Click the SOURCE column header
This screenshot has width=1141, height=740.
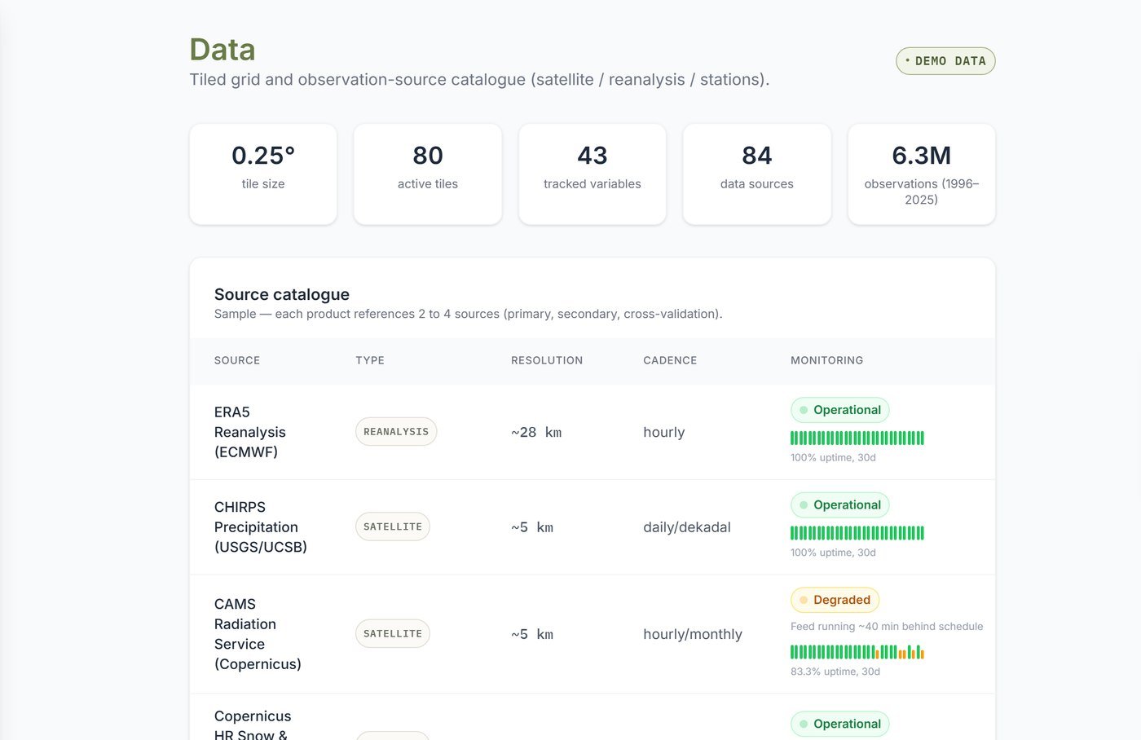237,360
